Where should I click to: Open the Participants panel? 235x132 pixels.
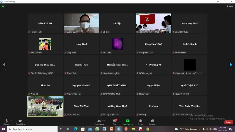(99, 122)
